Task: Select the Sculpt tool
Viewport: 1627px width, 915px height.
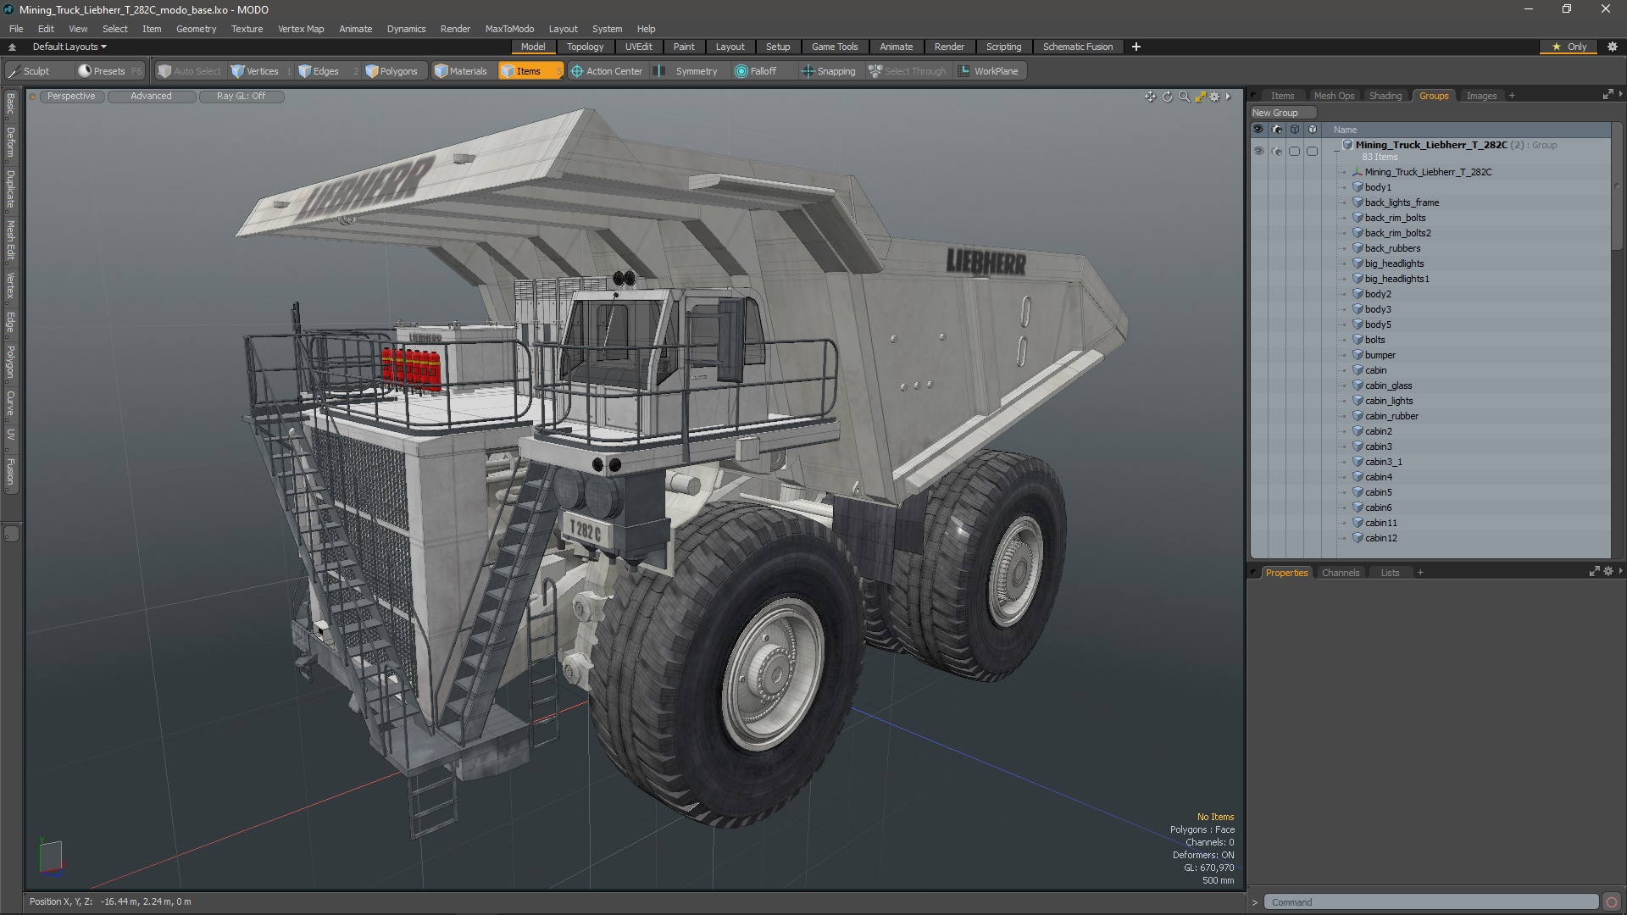Action: click(x=29, y=71)
